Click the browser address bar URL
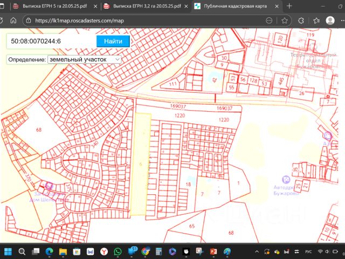 tap(81, 21)
